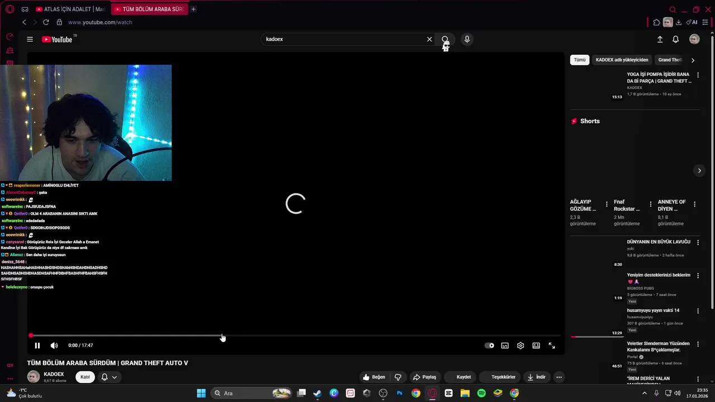
Task: Clear the kadoex search text
Action: tap(429, 39)
